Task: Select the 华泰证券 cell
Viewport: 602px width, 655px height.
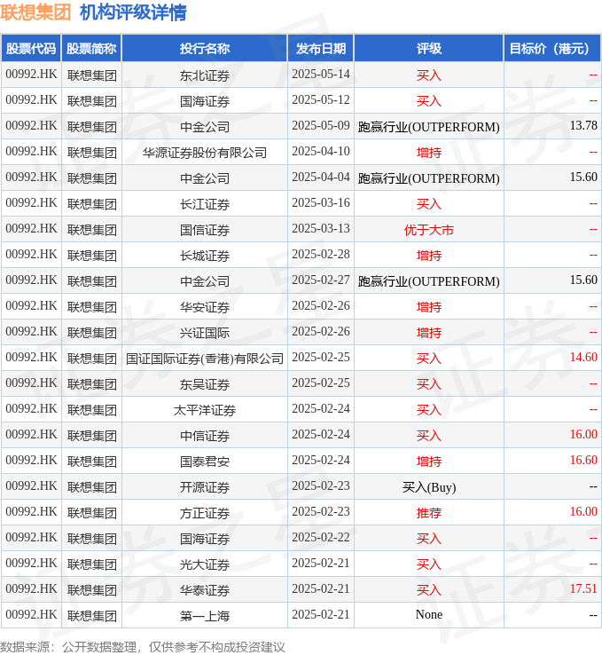Action: [x=205, y=590]
